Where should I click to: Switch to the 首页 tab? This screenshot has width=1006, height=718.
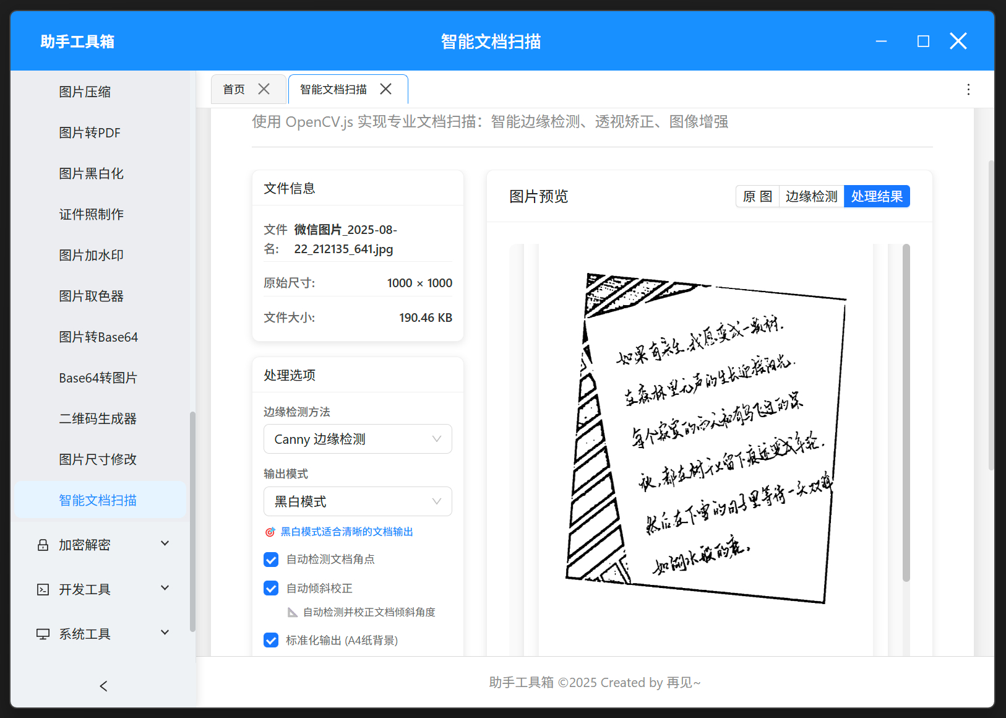234,89
